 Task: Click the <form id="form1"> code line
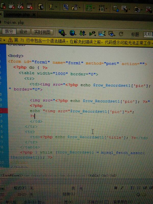77,63
